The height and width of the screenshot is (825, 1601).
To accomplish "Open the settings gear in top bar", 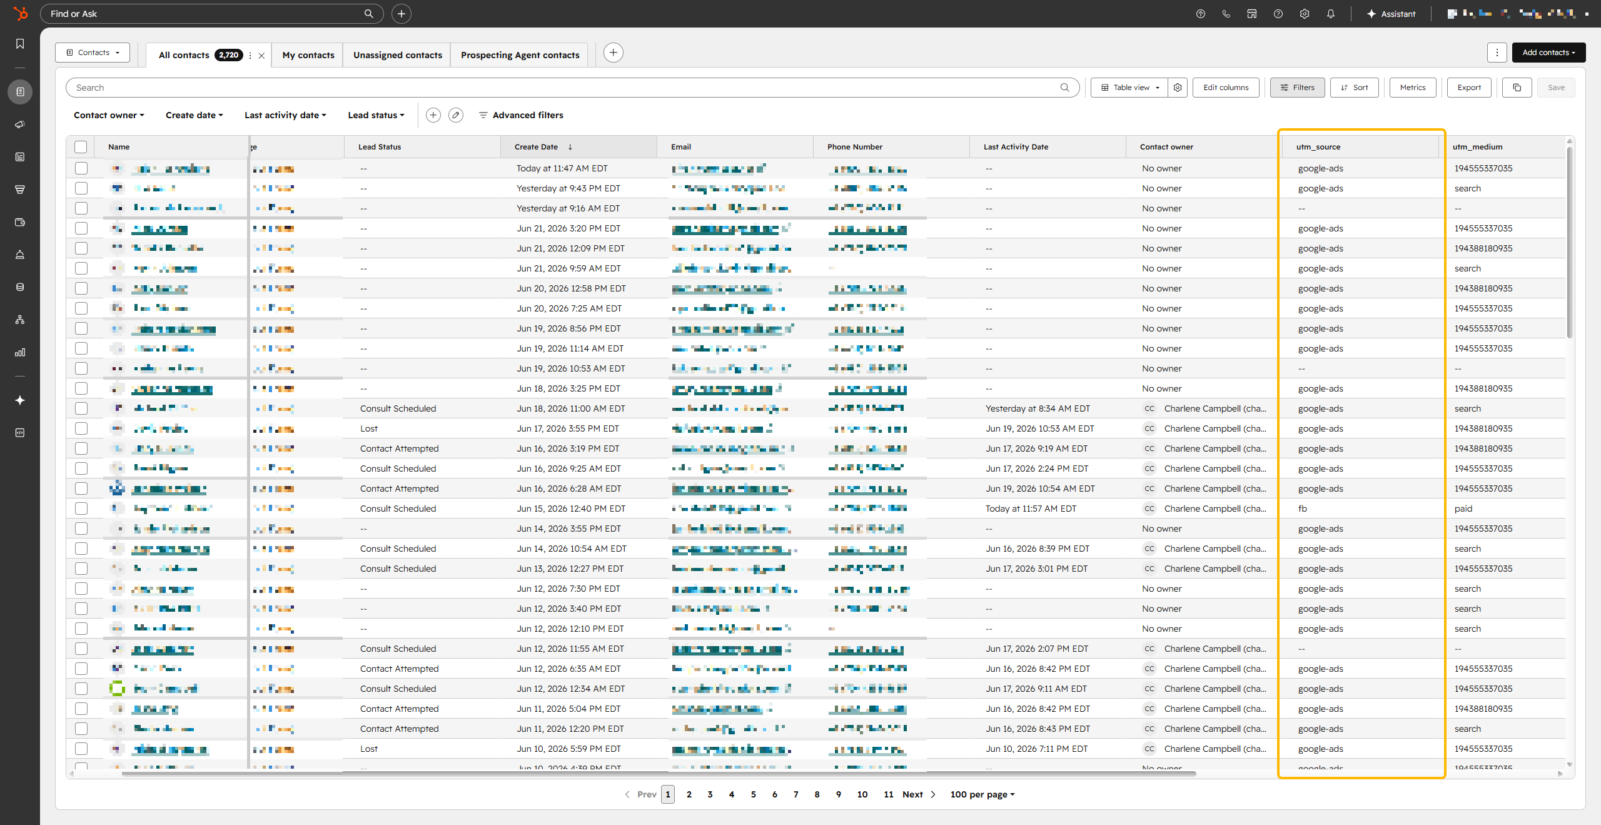I will tap(1304, 14).
